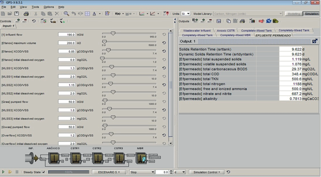Reset the influent flow value
The image size is (321, 177).
(x=164, y=34)
